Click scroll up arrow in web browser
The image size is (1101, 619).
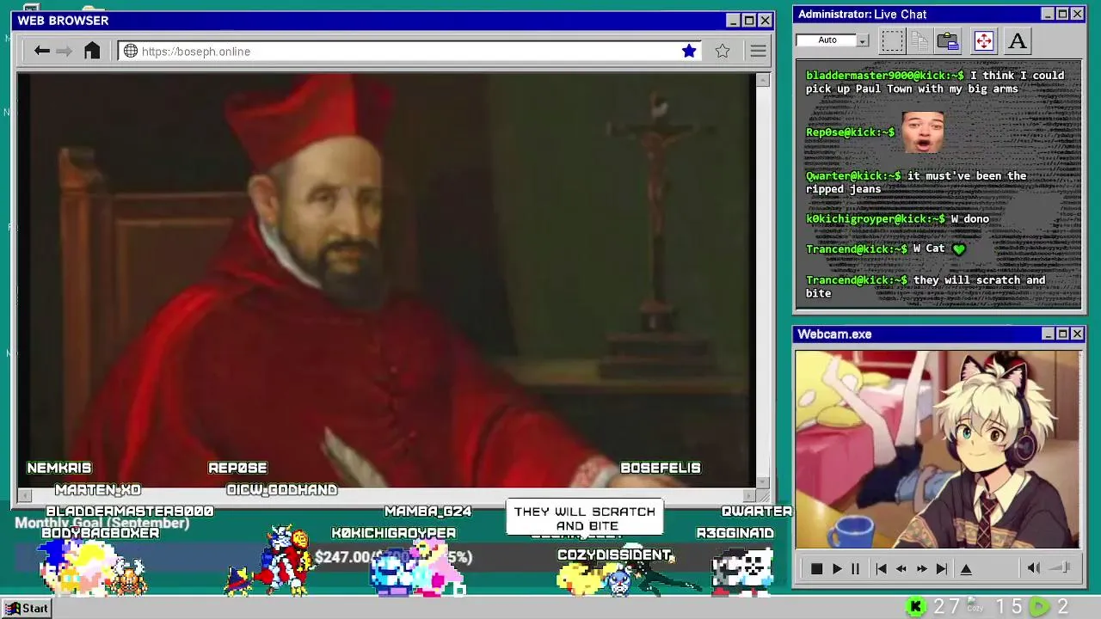click(762, 80)
